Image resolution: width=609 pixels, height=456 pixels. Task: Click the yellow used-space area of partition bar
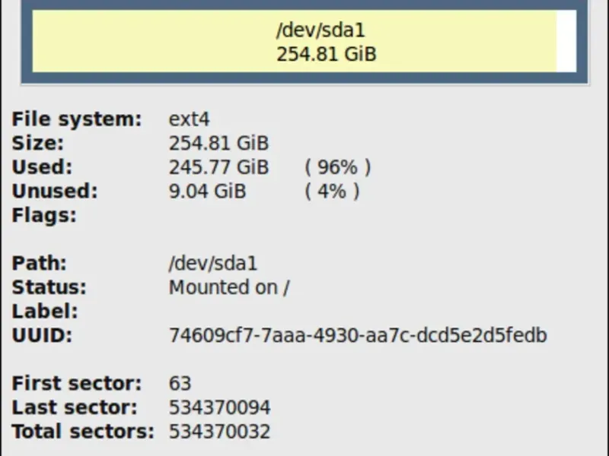point(295,41)
